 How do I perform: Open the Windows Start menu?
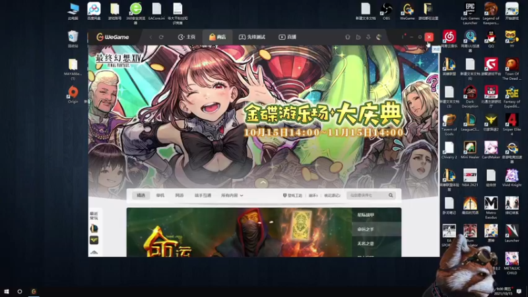[x=7, y=291]
